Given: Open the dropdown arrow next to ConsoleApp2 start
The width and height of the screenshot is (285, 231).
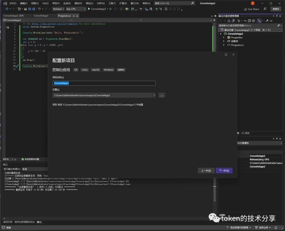Looking at the screenshot, I should [x=108, y=9].
